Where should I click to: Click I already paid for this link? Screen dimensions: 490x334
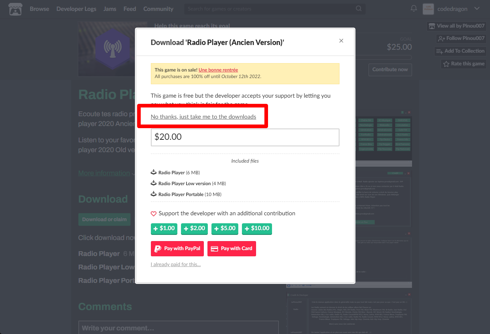click(x=176, y=264)
